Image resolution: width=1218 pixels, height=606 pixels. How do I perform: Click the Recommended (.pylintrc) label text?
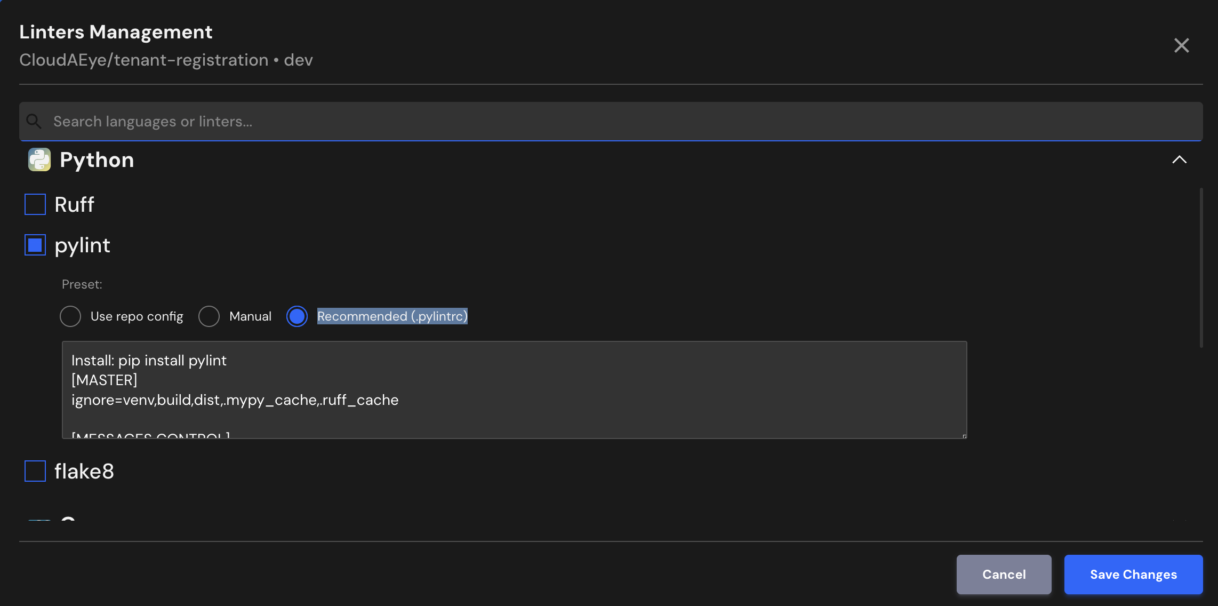[x=392, y=316]
